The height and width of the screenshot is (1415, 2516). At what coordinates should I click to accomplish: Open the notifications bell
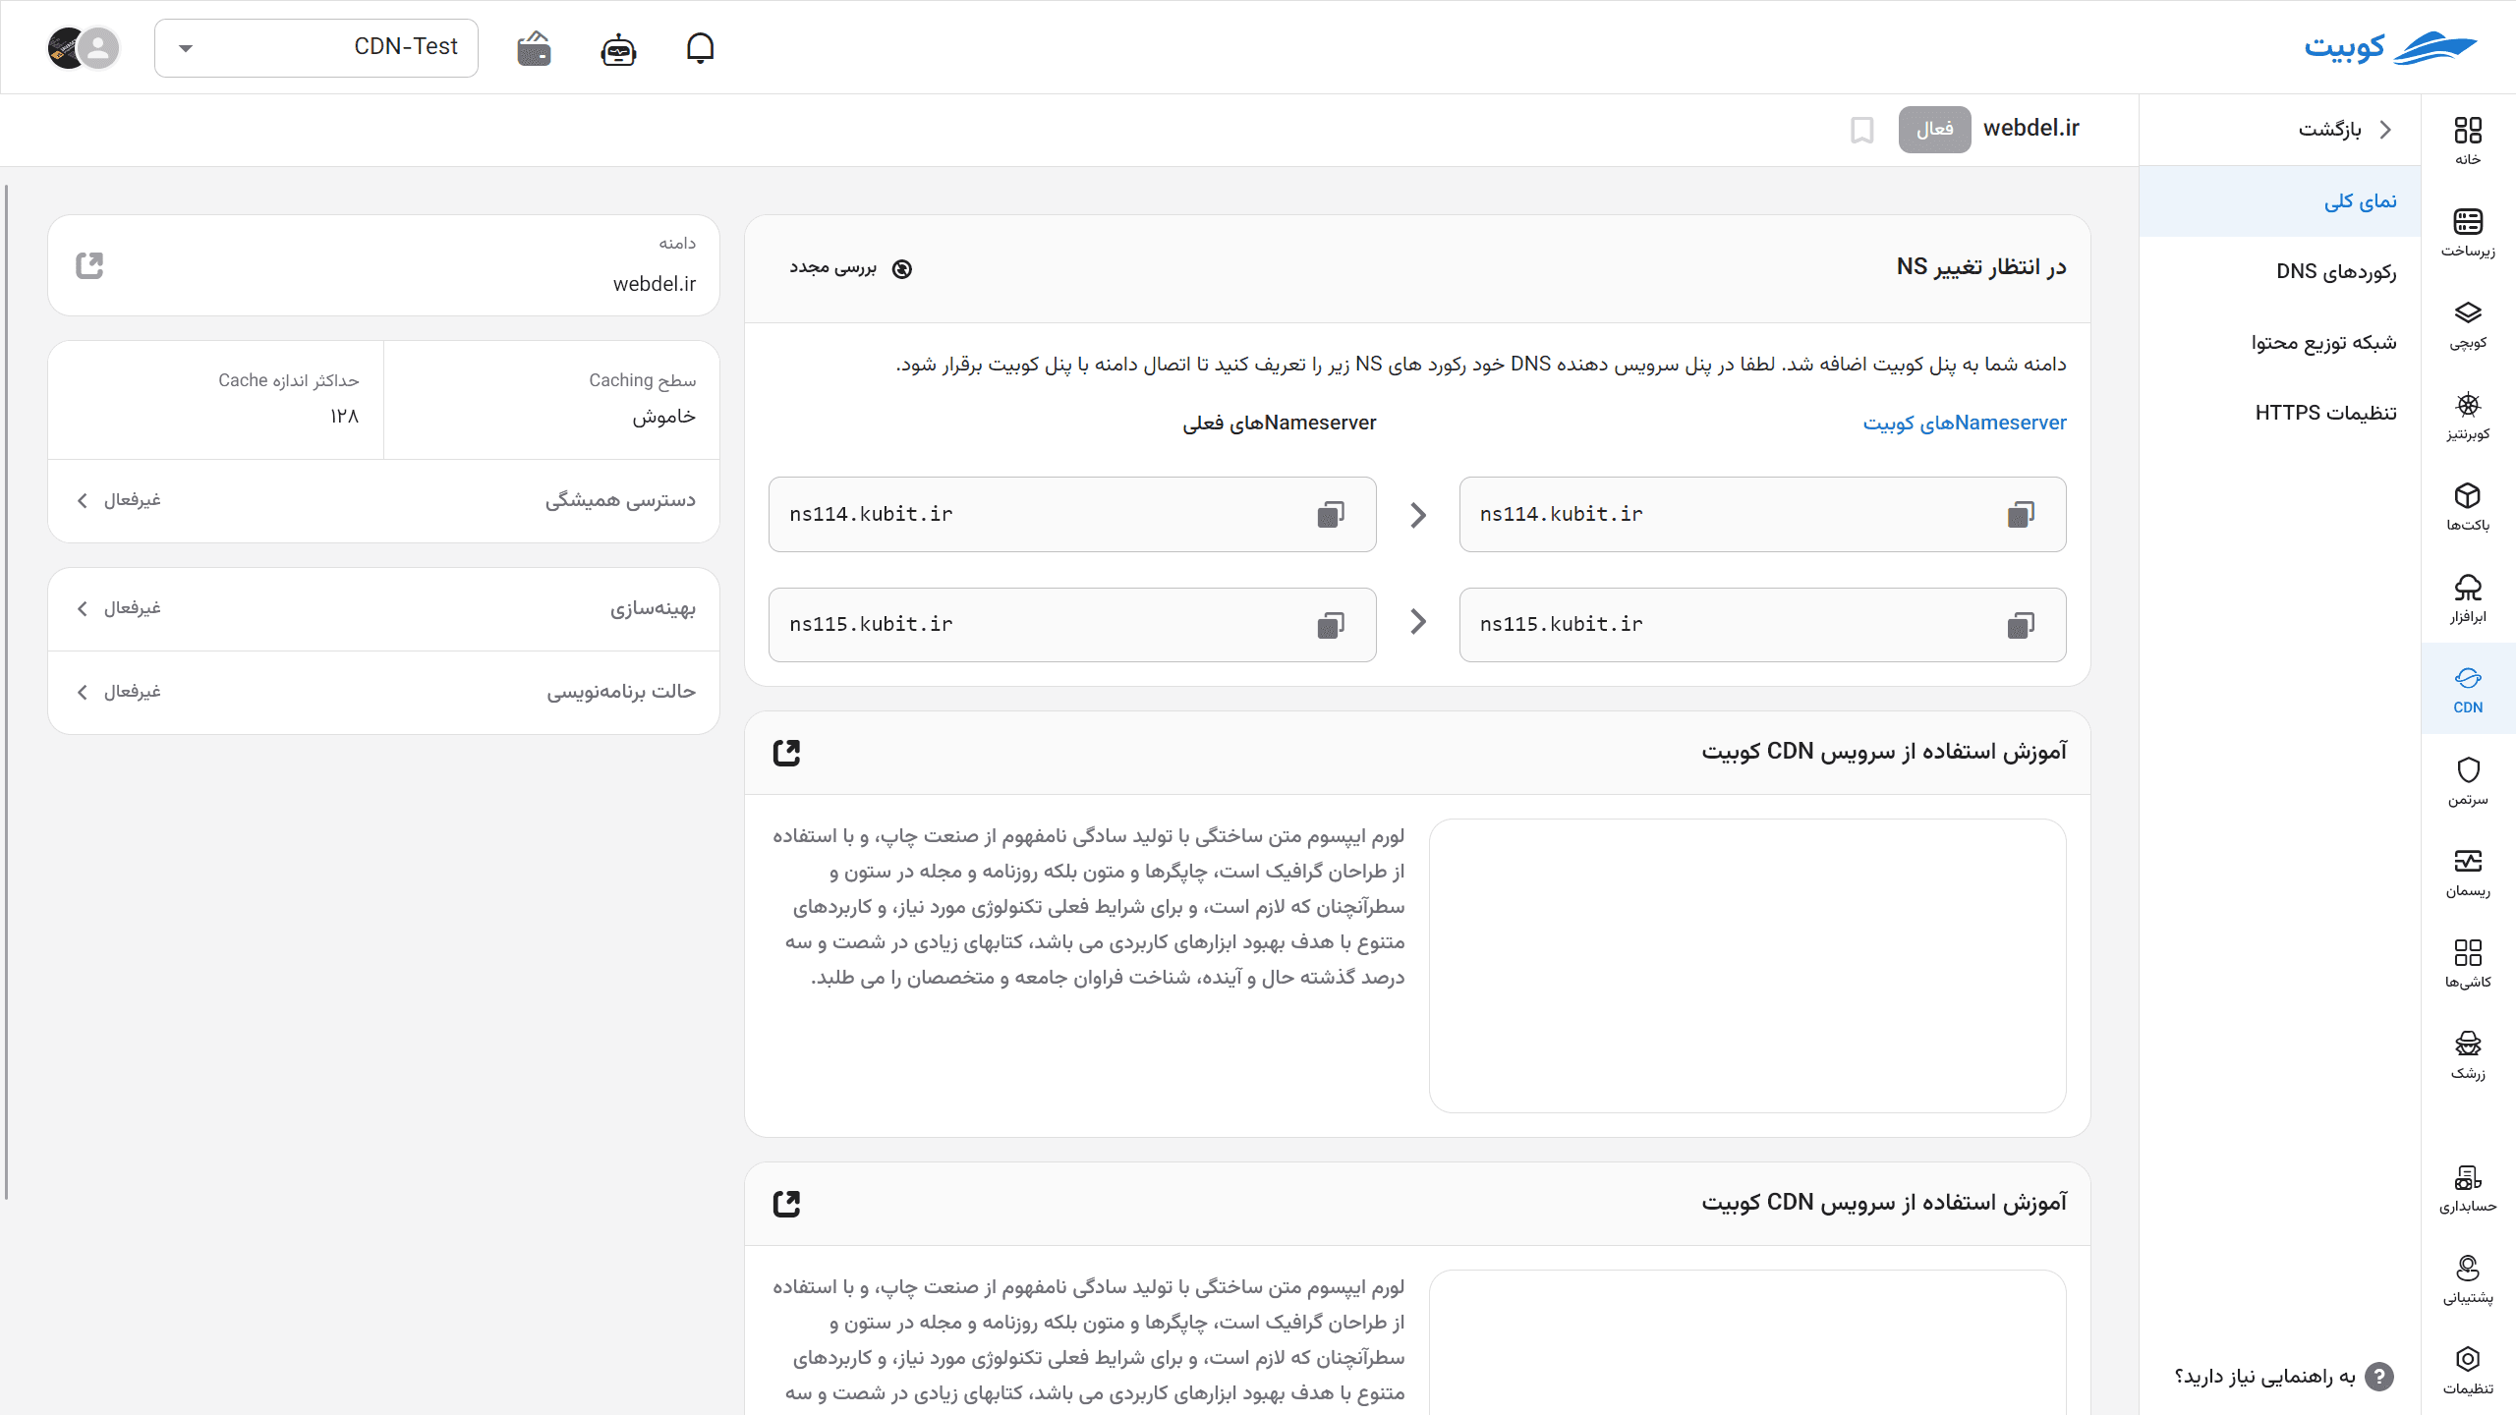pos(700,47)
